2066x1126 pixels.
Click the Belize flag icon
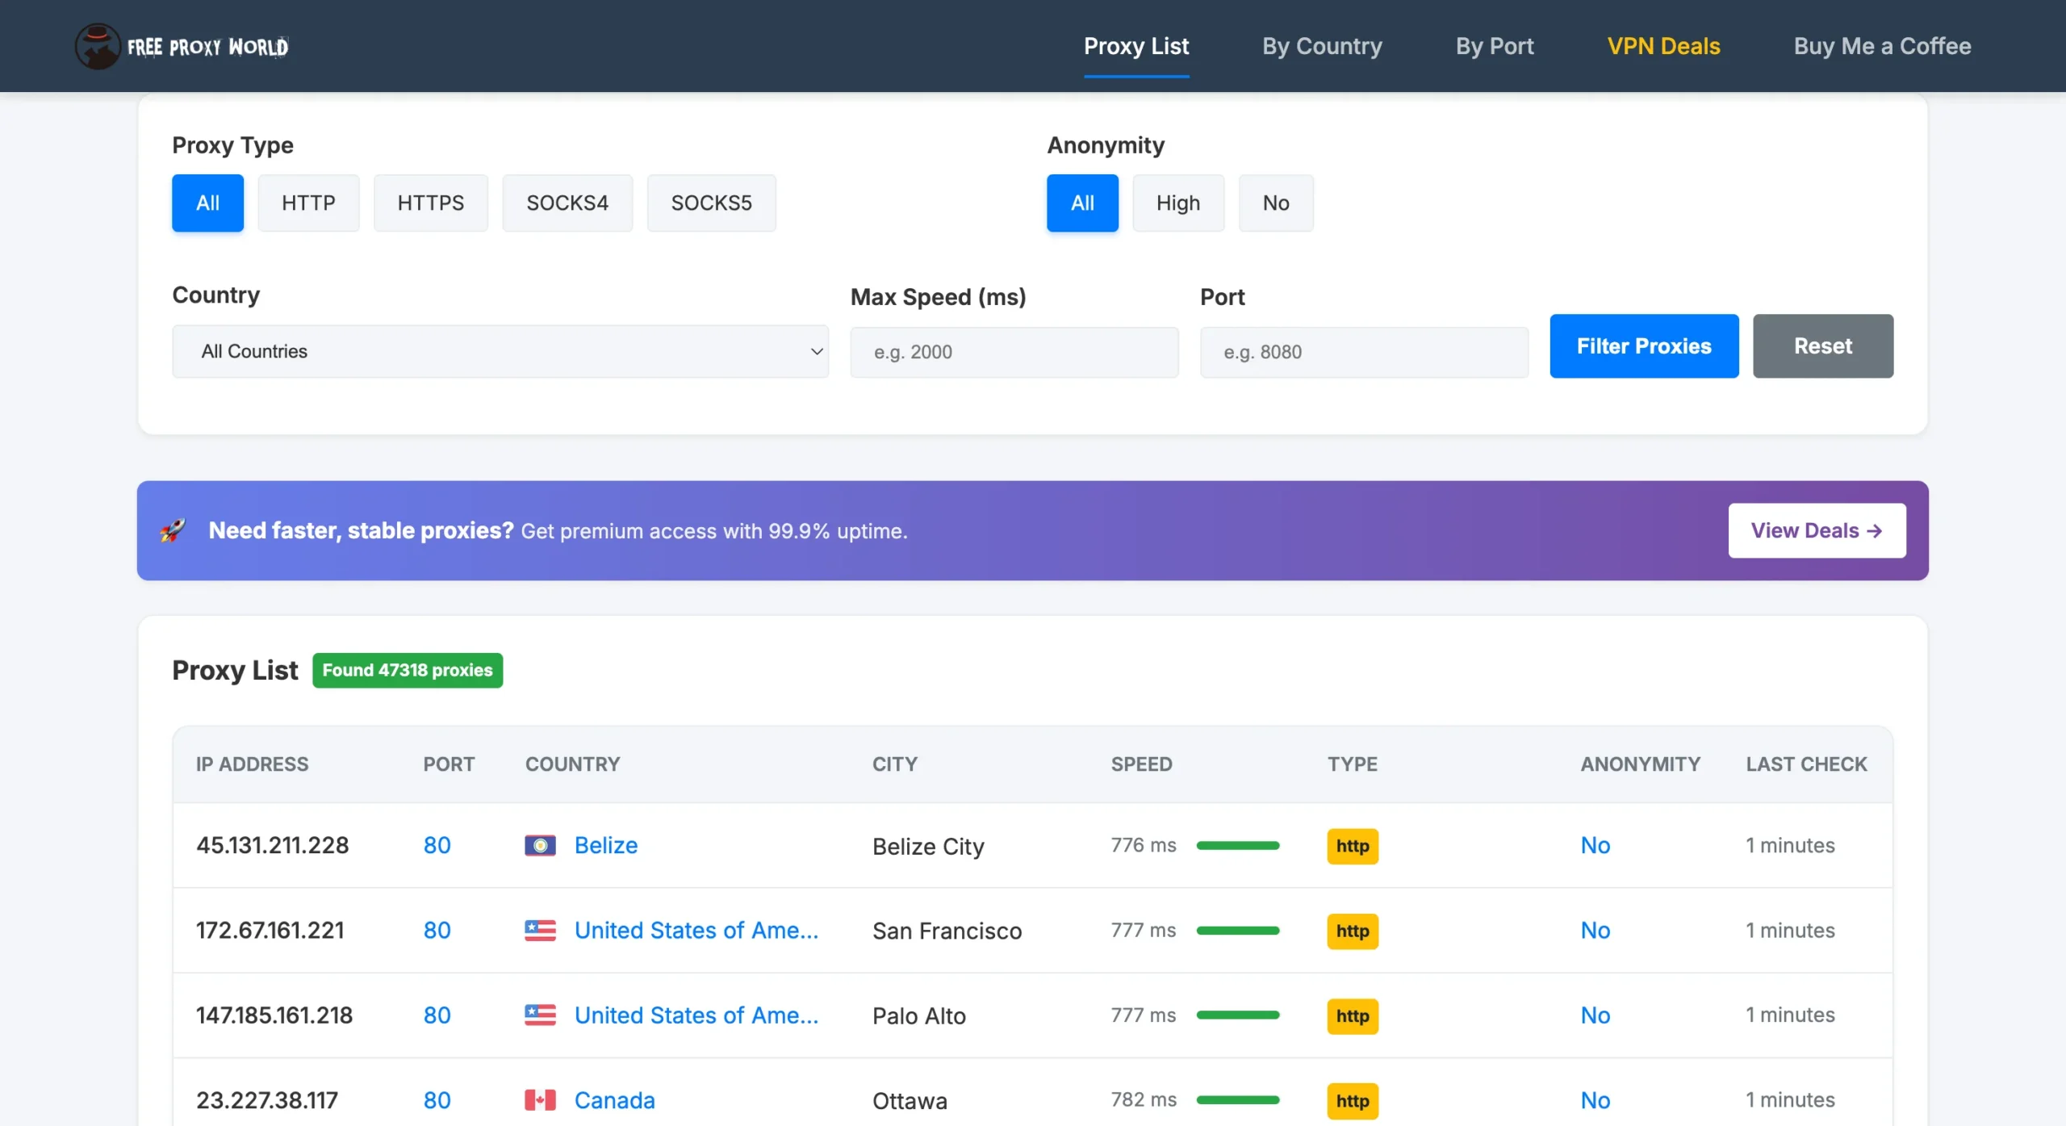(x=540, y=845)
